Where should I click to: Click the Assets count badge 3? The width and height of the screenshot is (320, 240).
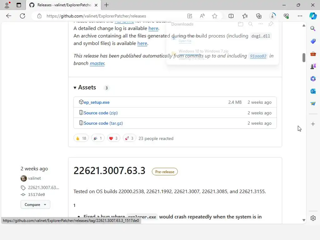[x=106, y=88]
